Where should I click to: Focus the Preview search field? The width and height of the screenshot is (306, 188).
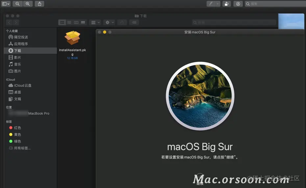tap(275, 4)
